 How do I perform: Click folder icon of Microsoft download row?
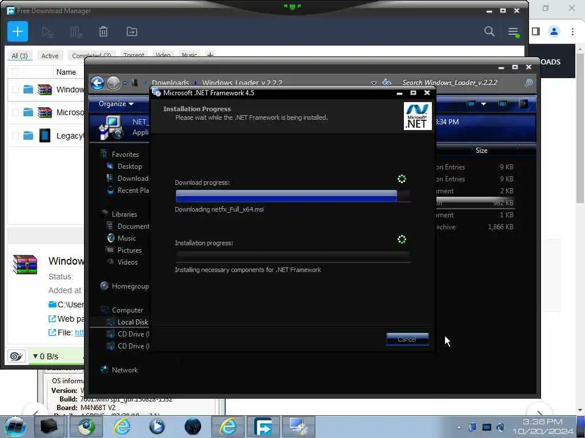[x=29, y=112]
